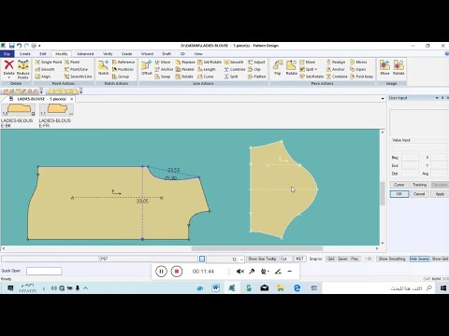Toggle the Prec snap option
449x336 pixels.
[x=355, y=259]
